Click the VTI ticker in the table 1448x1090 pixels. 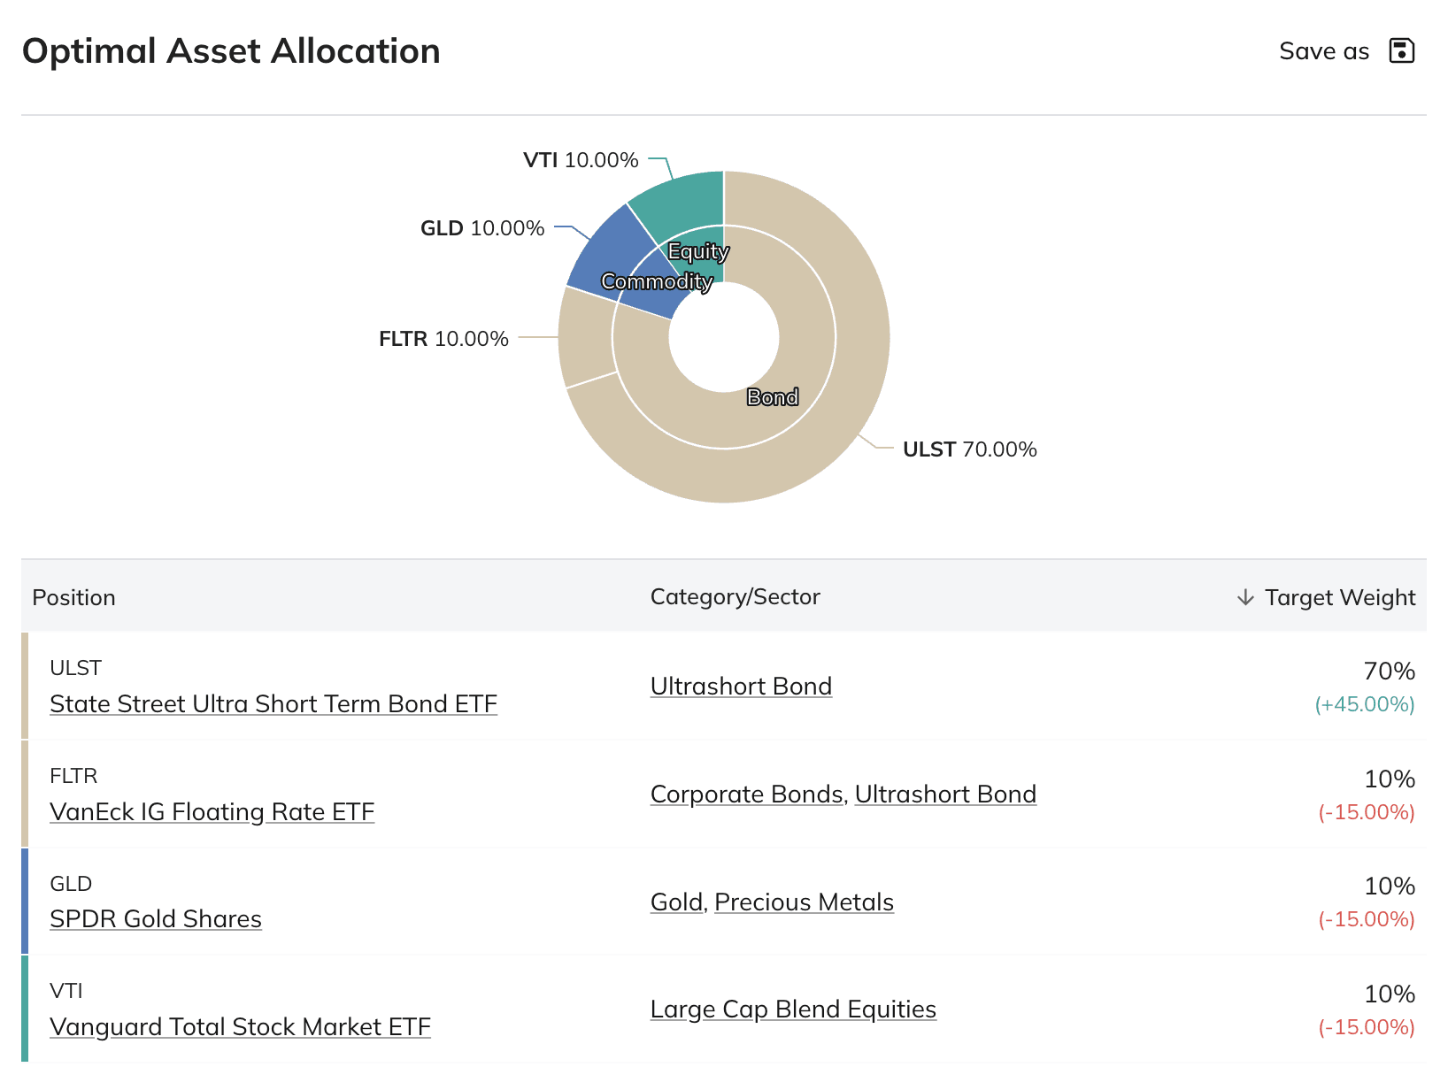click(66, 991)
